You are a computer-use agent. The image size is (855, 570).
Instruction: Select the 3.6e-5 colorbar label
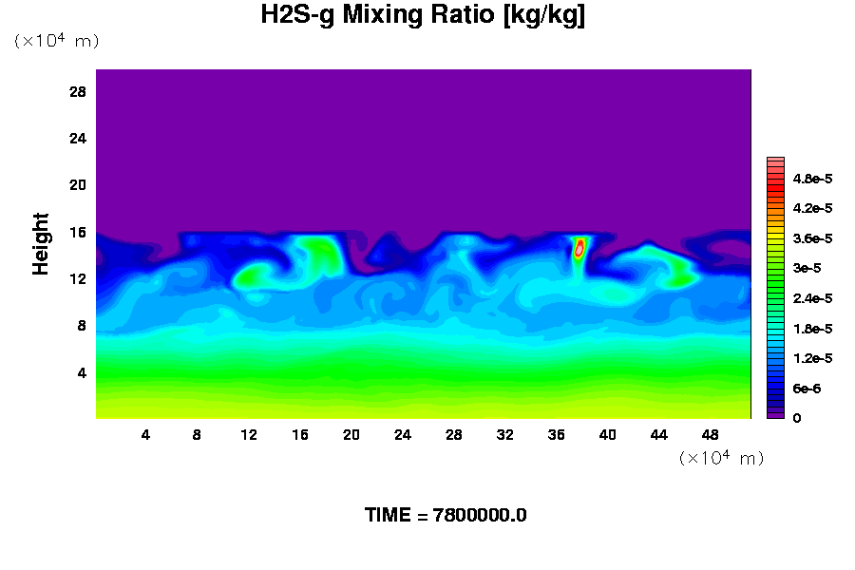[813, 238]
